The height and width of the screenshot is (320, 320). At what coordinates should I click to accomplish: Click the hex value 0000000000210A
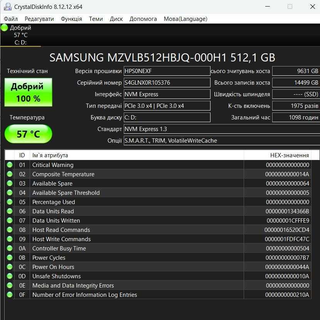point(287,294)
